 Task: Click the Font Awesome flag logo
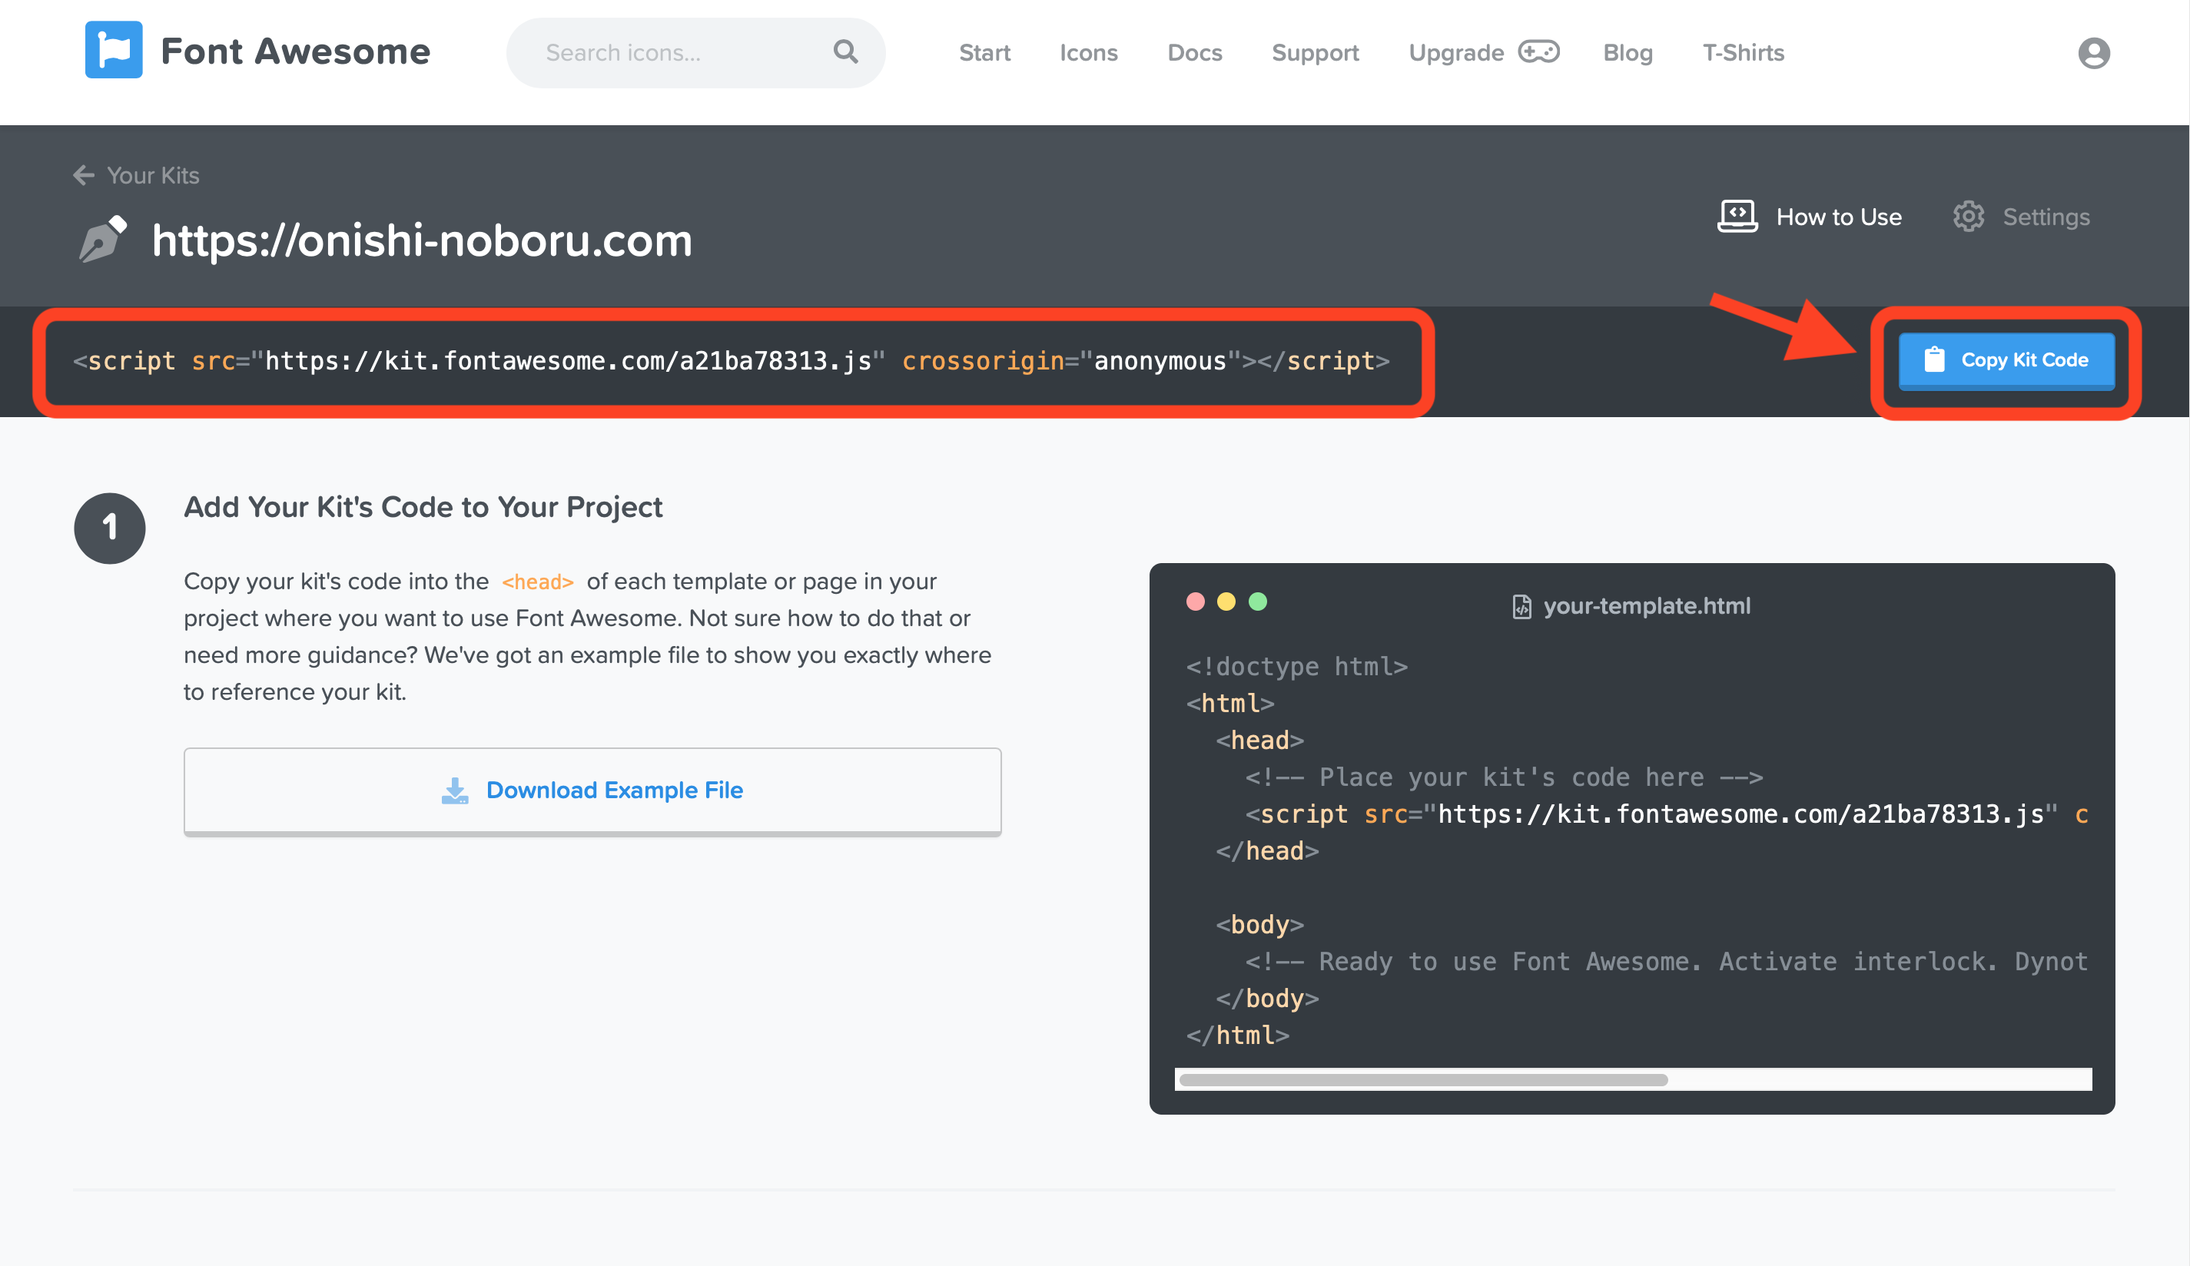coord(114,51)
